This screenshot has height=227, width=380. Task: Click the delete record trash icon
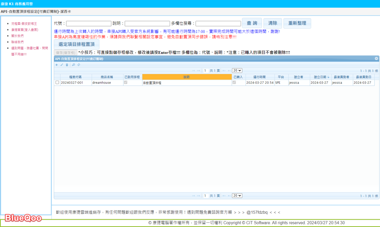67,65
